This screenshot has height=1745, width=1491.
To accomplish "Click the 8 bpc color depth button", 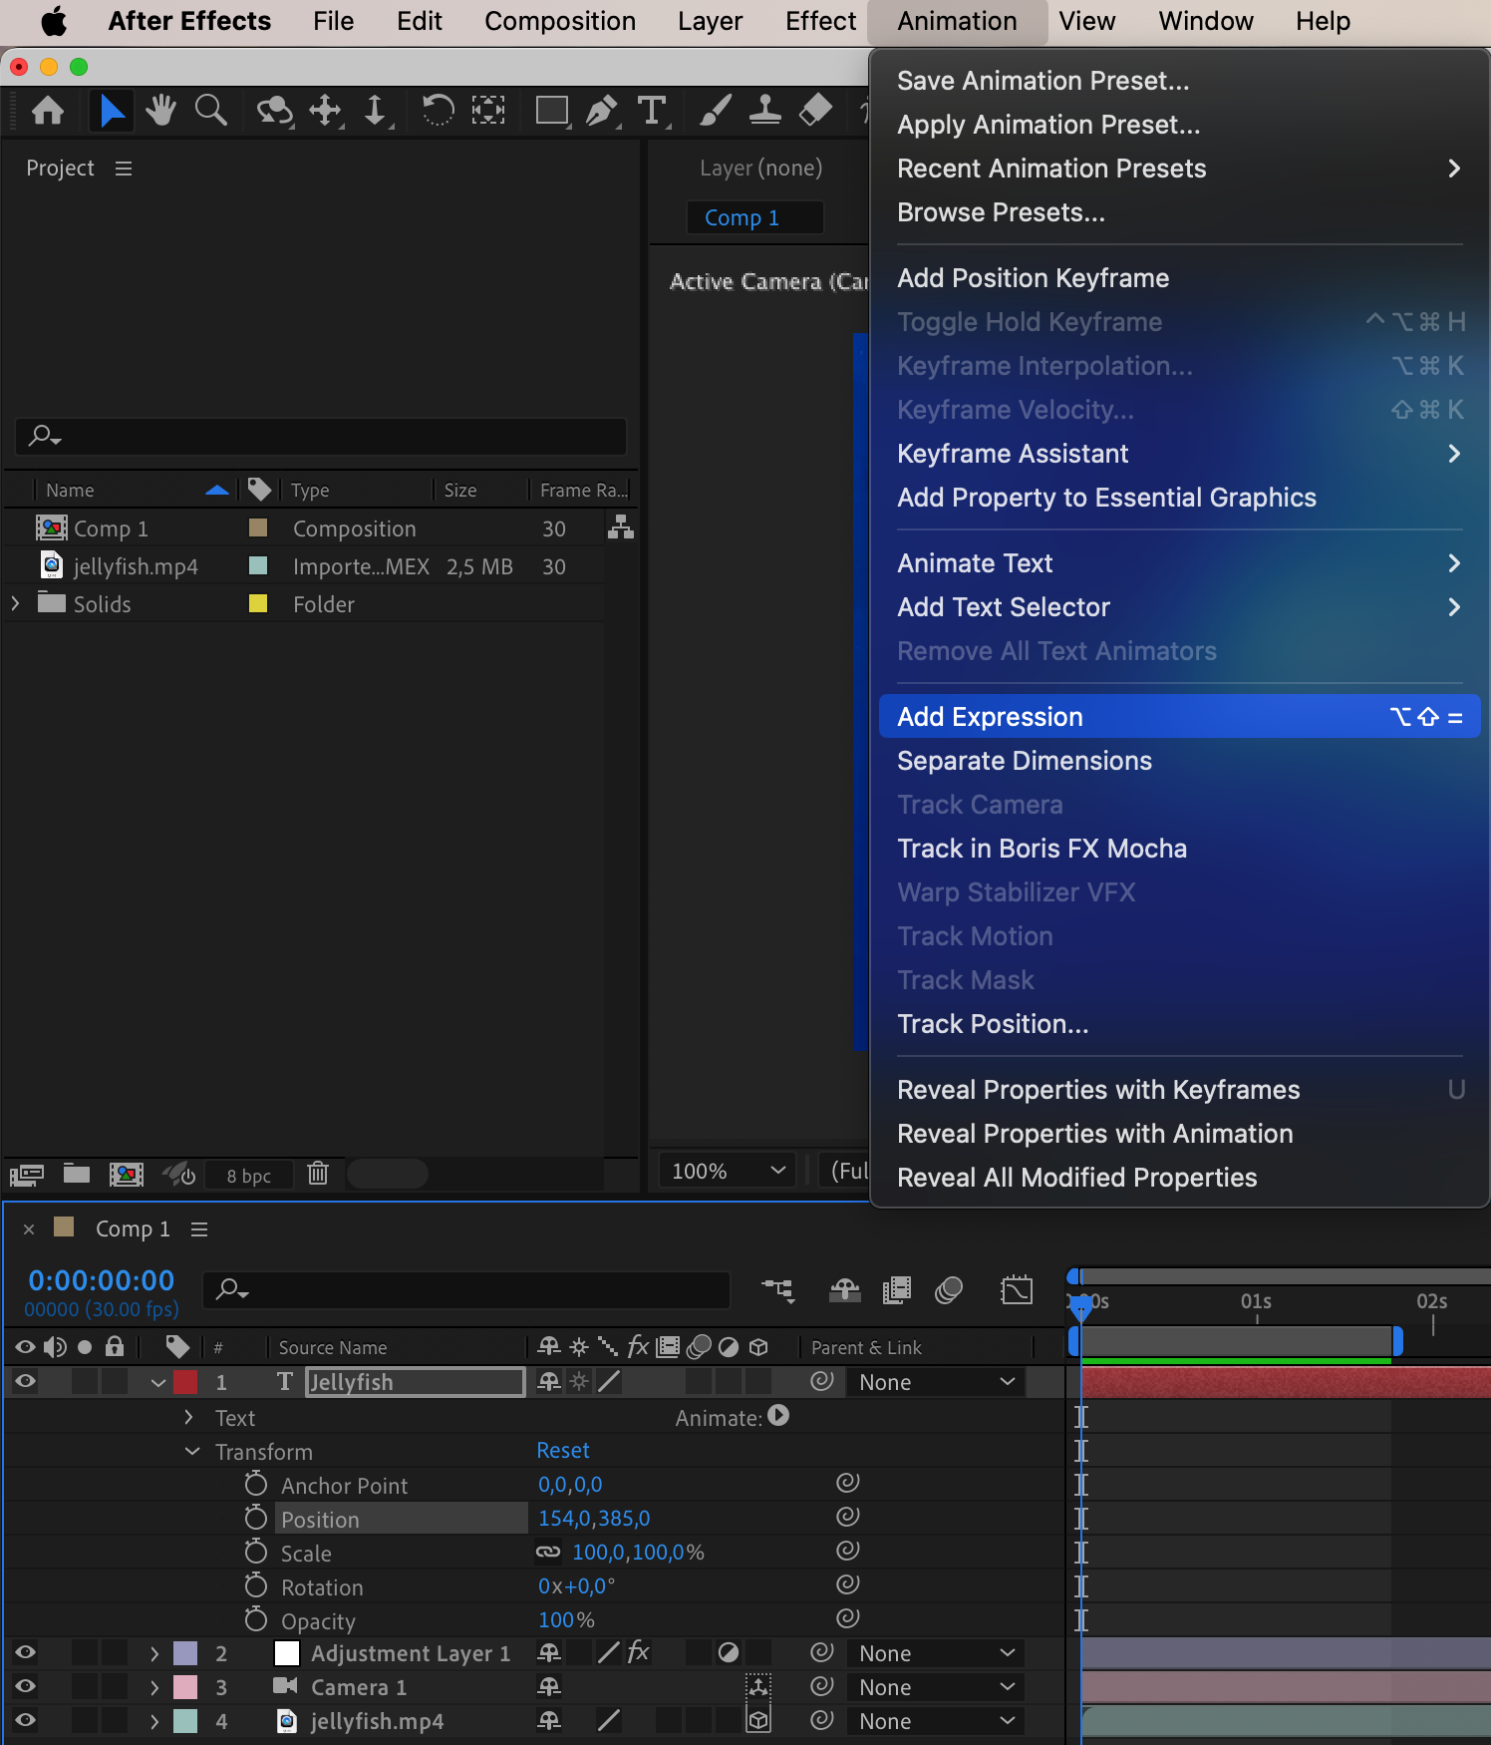I will click(249, 1176).
